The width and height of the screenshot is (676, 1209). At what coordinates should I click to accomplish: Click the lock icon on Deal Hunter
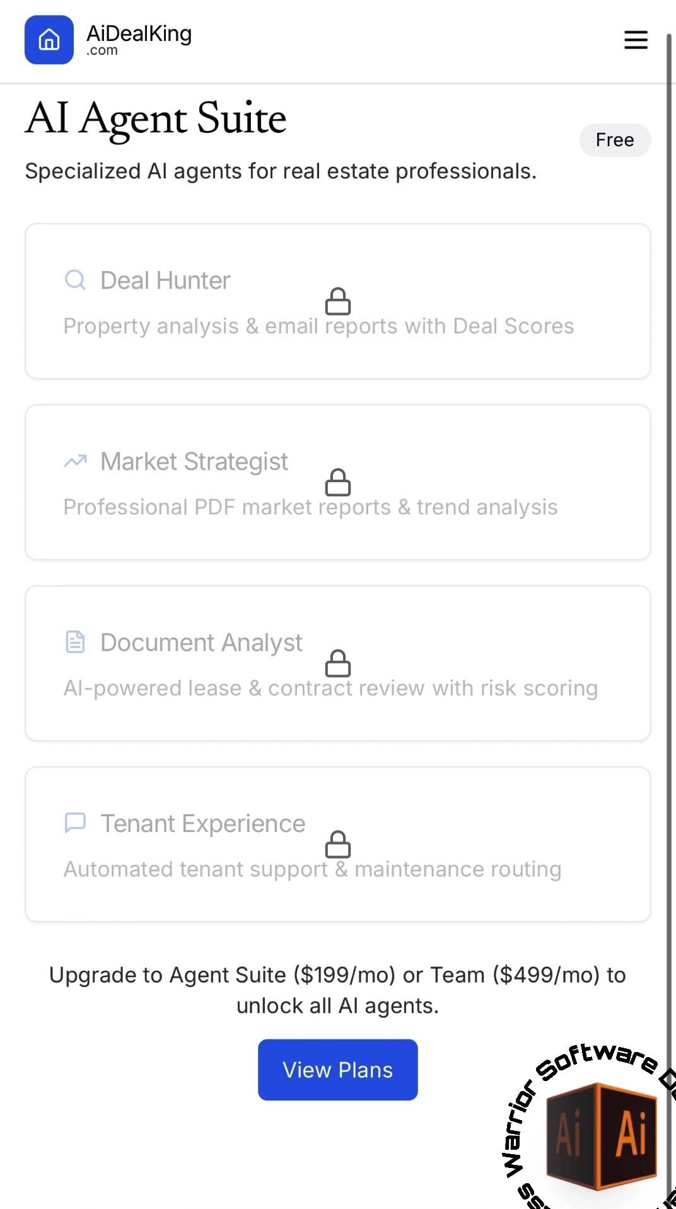(338, 301)
